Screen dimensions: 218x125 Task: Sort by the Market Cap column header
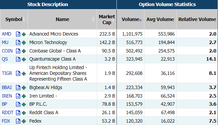[107, 19]
